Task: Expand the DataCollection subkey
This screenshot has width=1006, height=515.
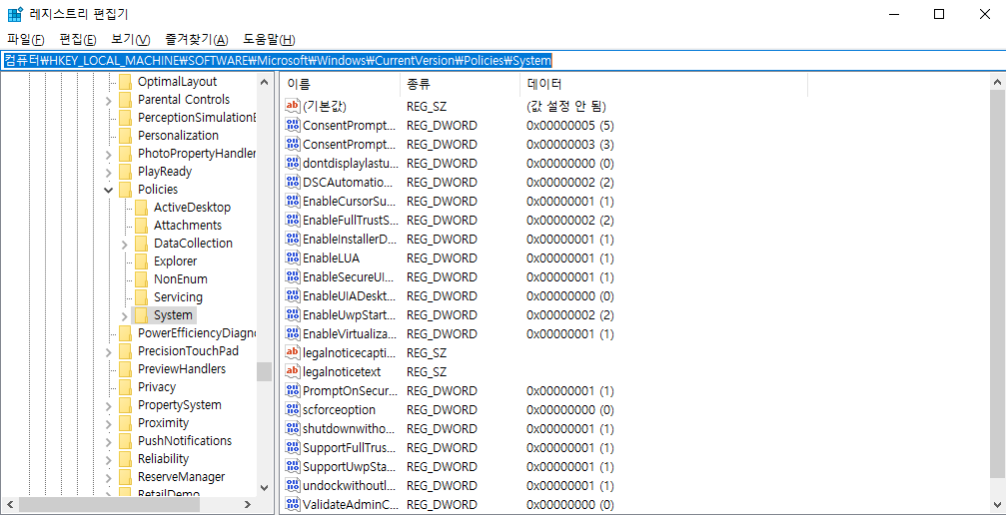Action: [125, 244]
